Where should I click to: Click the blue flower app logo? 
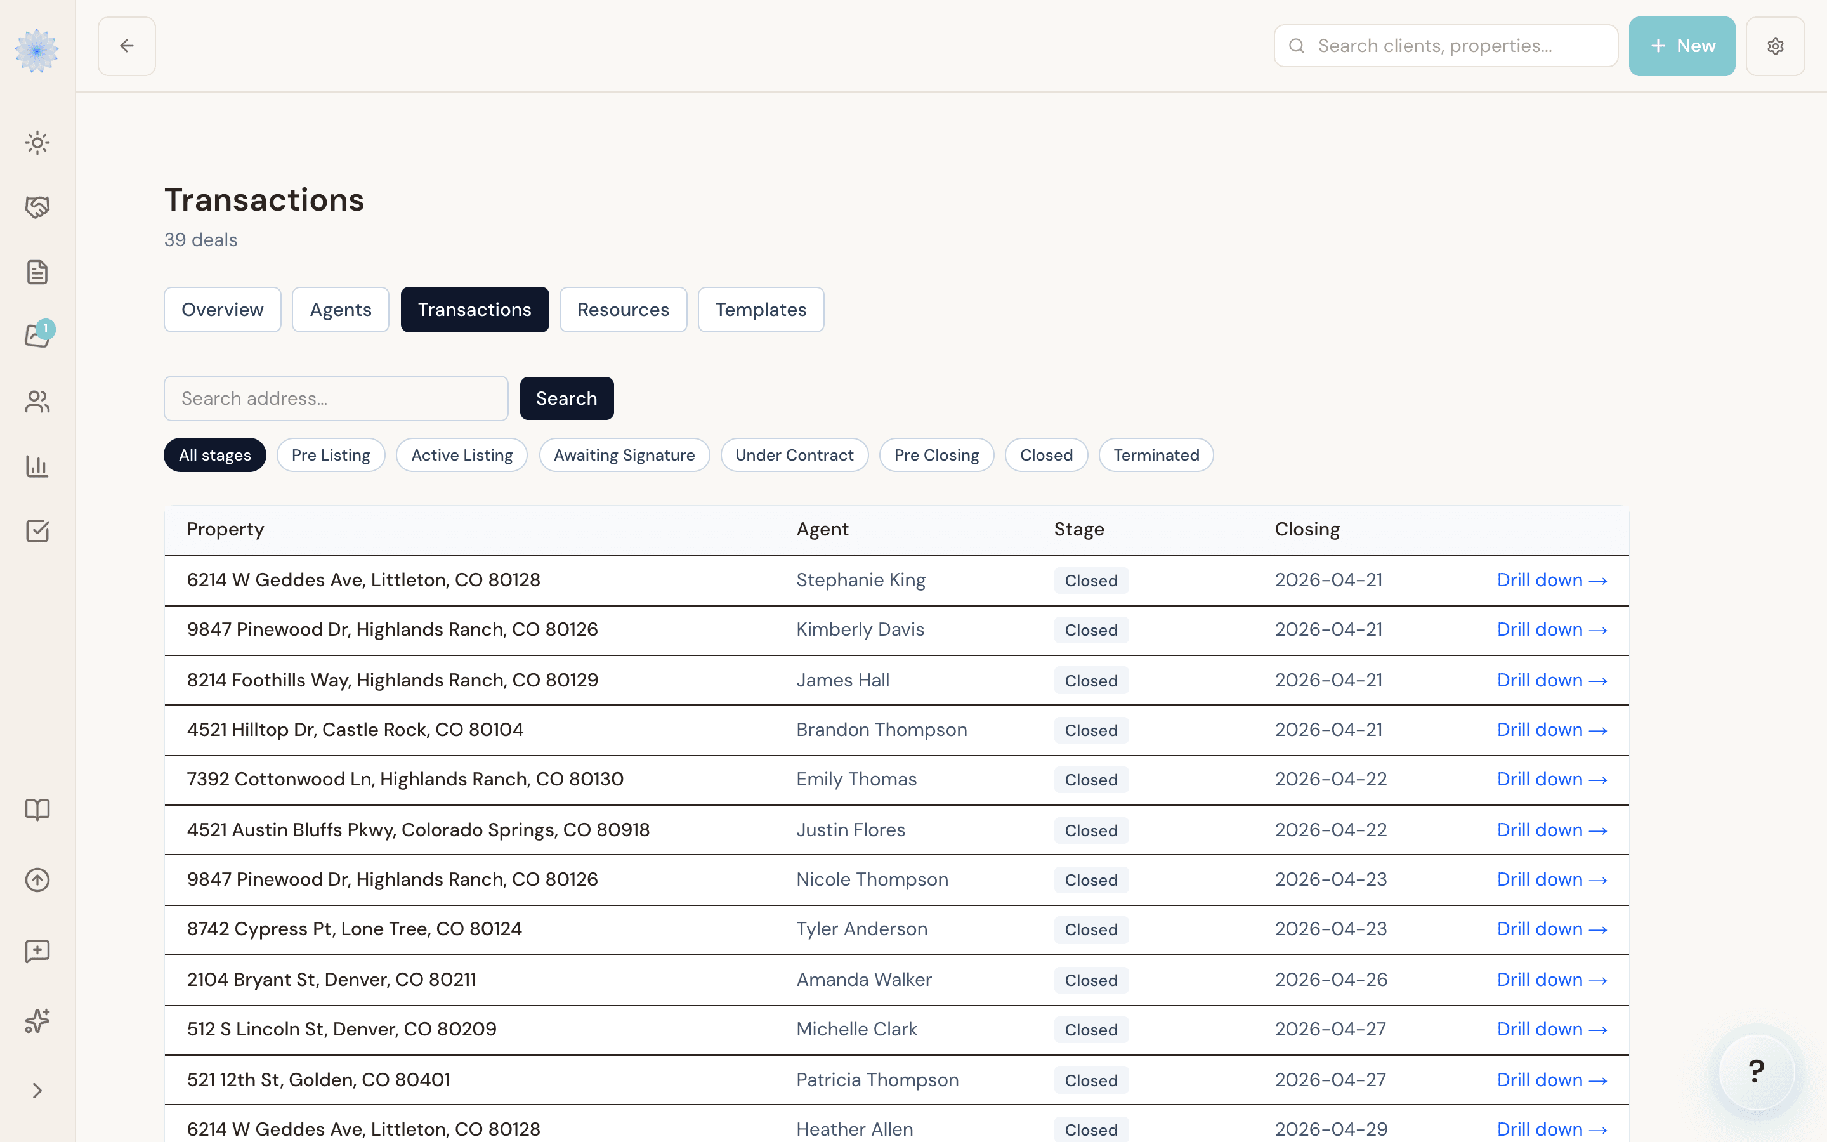pyautogui.click(x=37, y=50)
